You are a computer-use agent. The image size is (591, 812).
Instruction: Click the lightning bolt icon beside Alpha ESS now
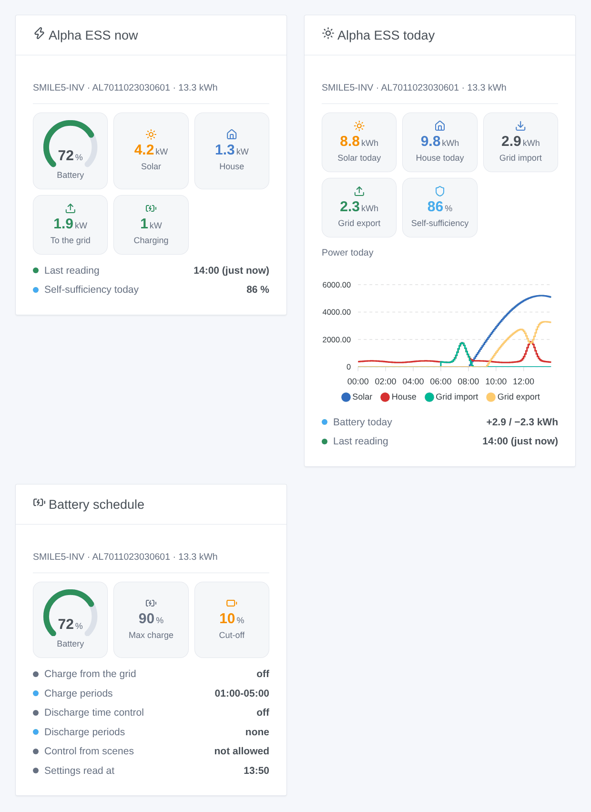(x=39, y=33)
